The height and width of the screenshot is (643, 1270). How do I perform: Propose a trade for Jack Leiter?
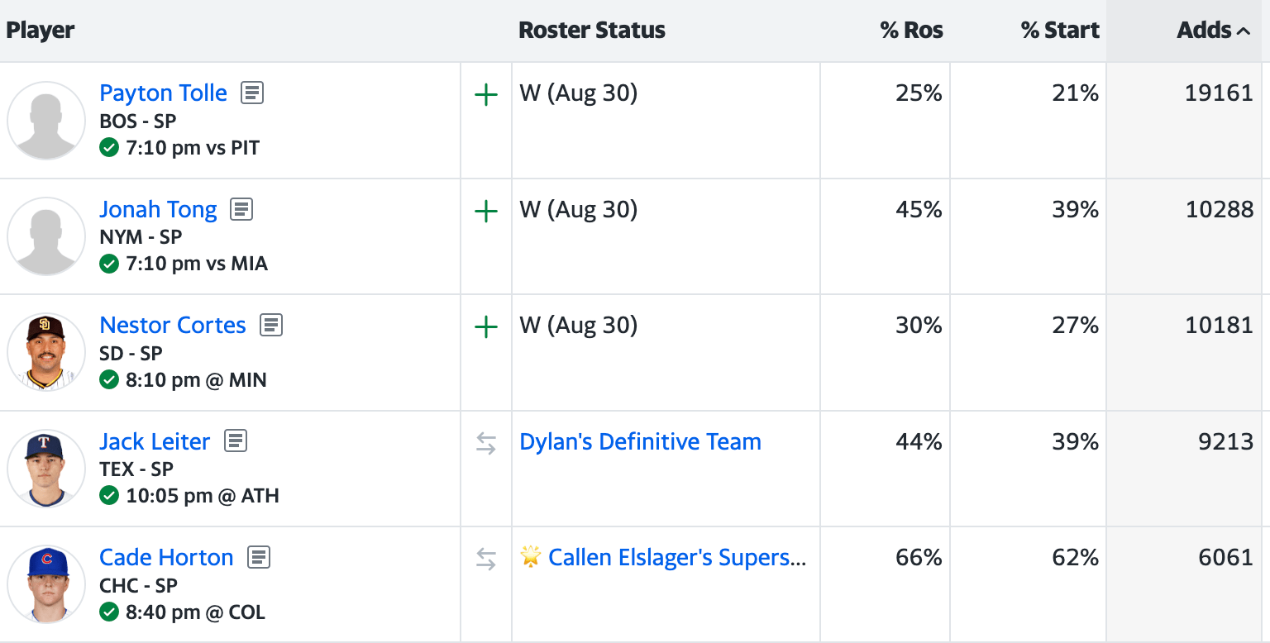(x=486, y=444)
